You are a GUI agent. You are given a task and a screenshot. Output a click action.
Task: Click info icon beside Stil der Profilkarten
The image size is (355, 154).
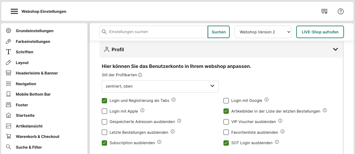140,75
